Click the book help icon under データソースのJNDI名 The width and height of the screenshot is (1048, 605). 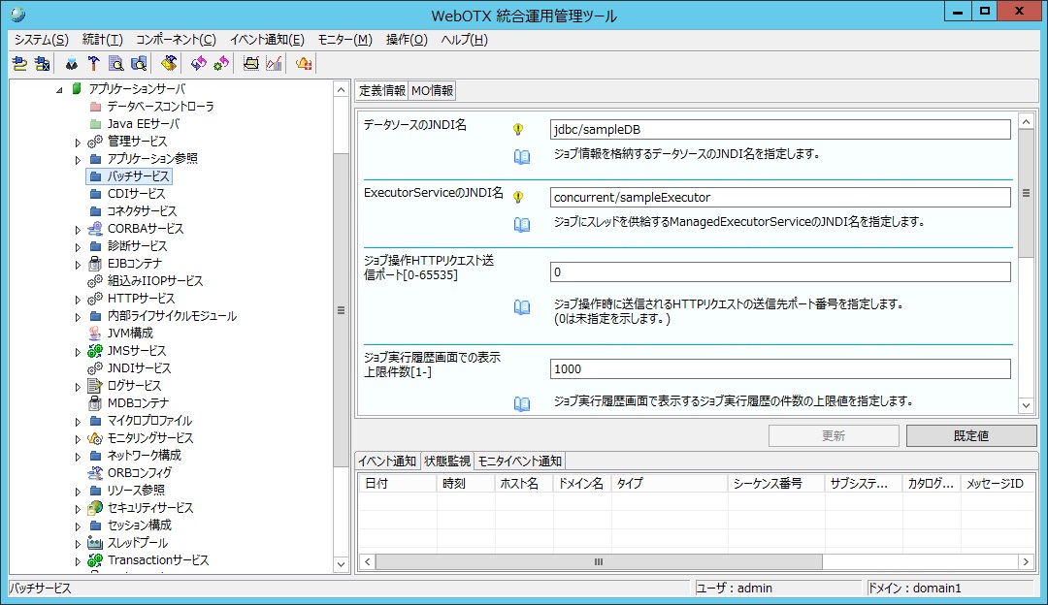point(522,156)
